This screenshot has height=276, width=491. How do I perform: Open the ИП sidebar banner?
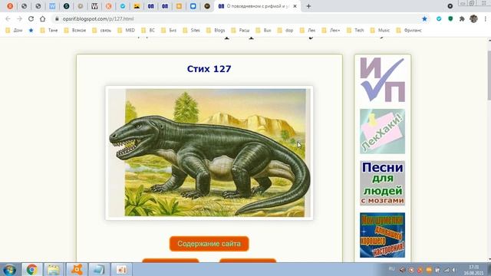pos(382,80)
